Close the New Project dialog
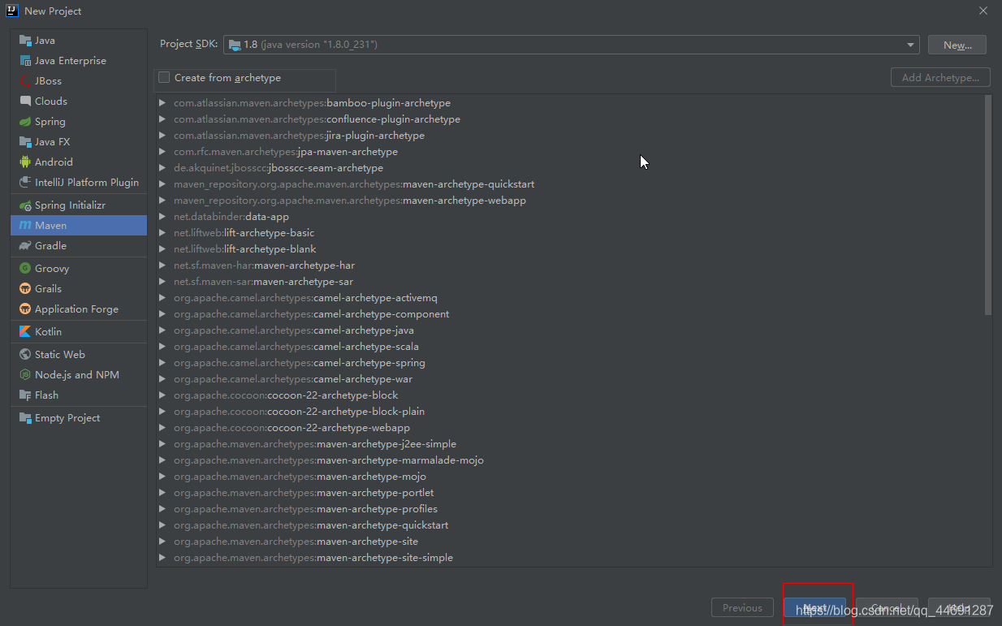1002x626 pixels. pyautogui.click(x=983, y=11)
